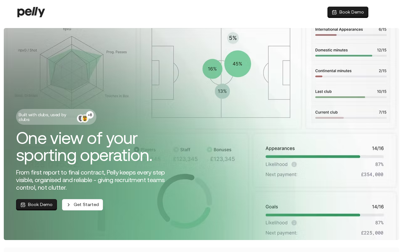The width and height of the screenshot is (403, 252).
Task: Click the "Staff" legend label
Action: 185,150
